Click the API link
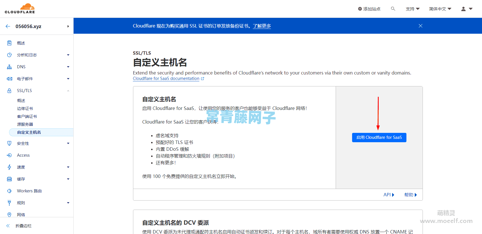This screenshot has height=234, width=482. coord(389,195)
